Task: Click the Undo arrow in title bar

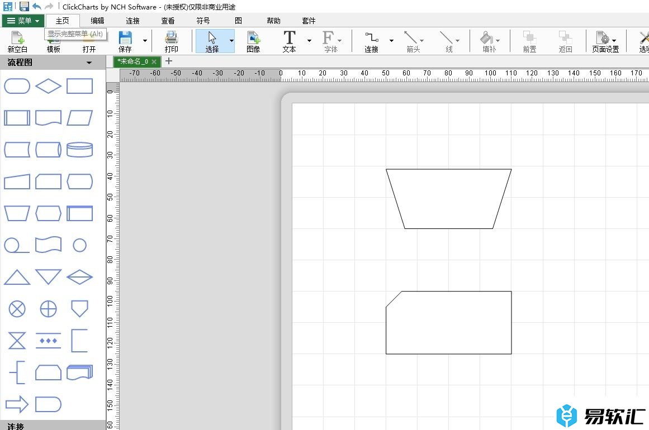Action: tap(37, 6)
